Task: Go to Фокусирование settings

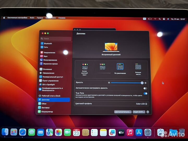Action: [x=49, y=60]
